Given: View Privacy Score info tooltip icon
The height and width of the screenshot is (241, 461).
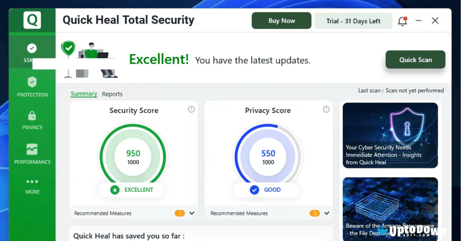Looking at the screenshot, I should [326, 109].
